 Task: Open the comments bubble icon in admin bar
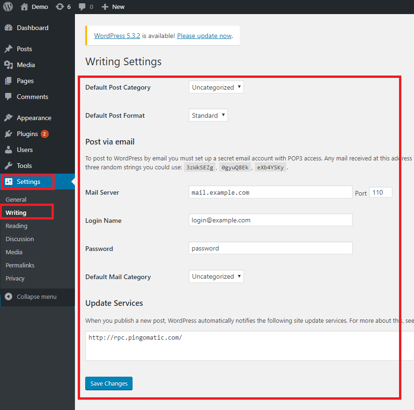pos(82,7)
